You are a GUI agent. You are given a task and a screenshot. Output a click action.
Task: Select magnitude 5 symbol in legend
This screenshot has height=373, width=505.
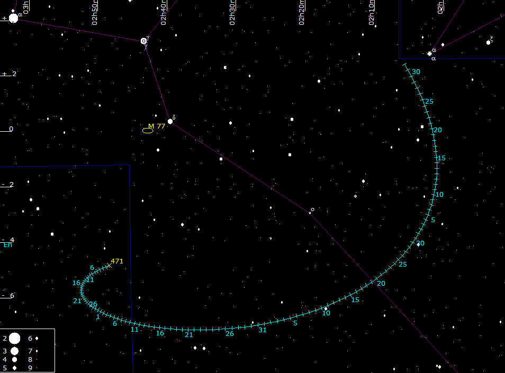(14, 368)
